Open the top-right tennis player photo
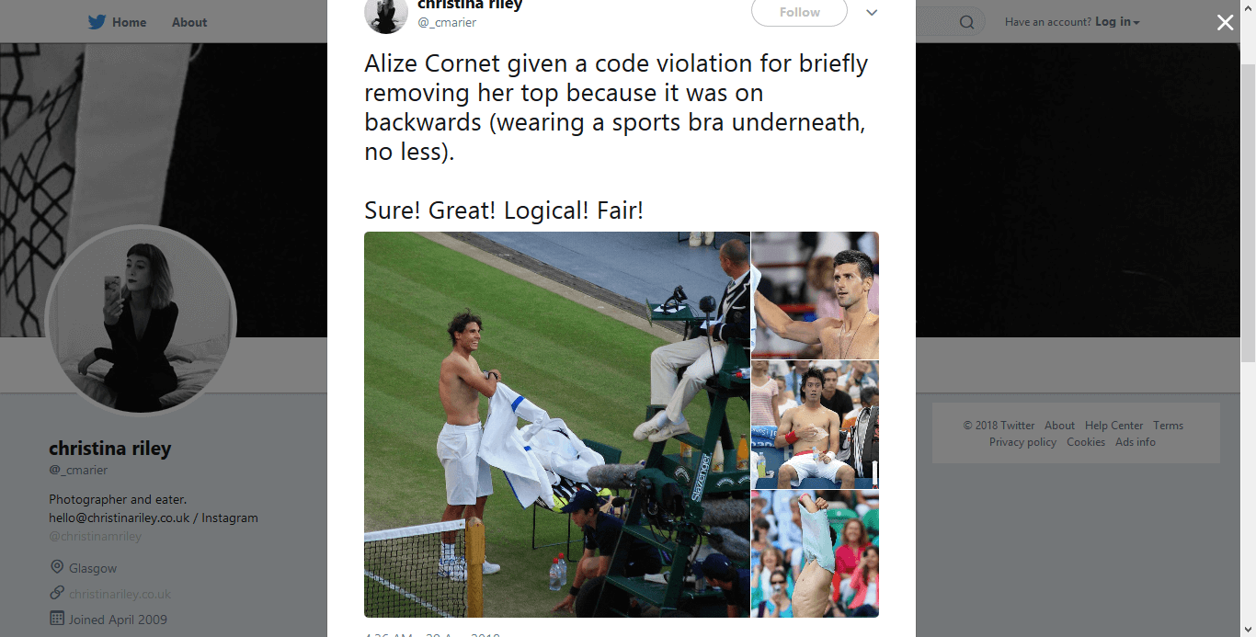This screenshot has height=637, width=1256. point(815,295)
